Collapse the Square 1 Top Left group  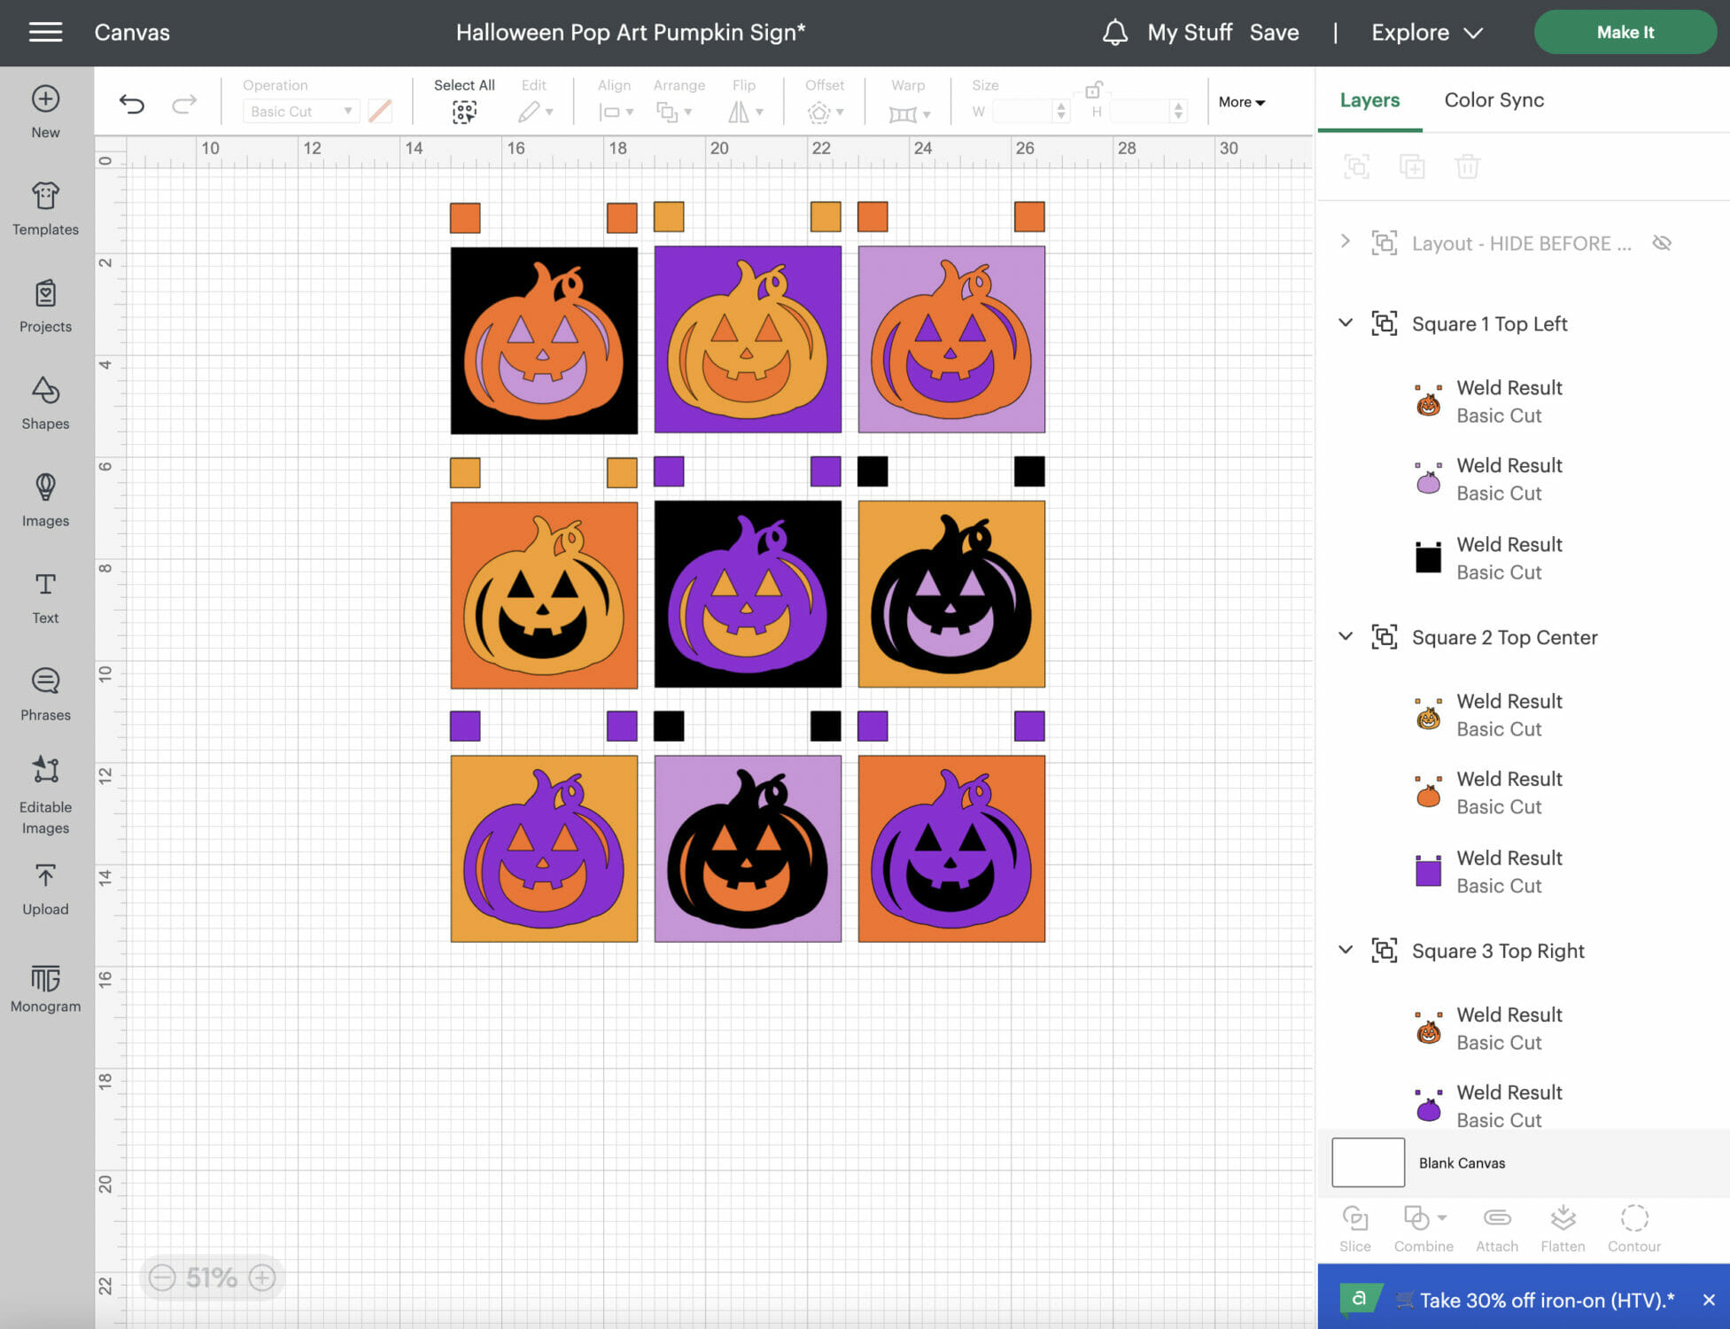click(1345, 323)
